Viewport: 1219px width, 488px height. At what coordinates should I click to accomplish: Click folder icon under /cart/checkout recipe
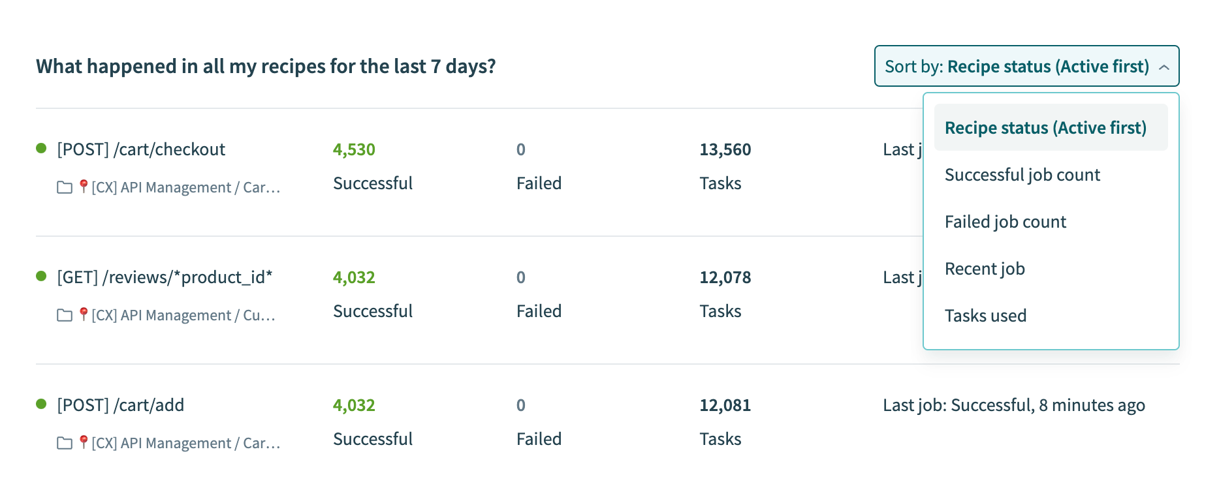point(65,188)
